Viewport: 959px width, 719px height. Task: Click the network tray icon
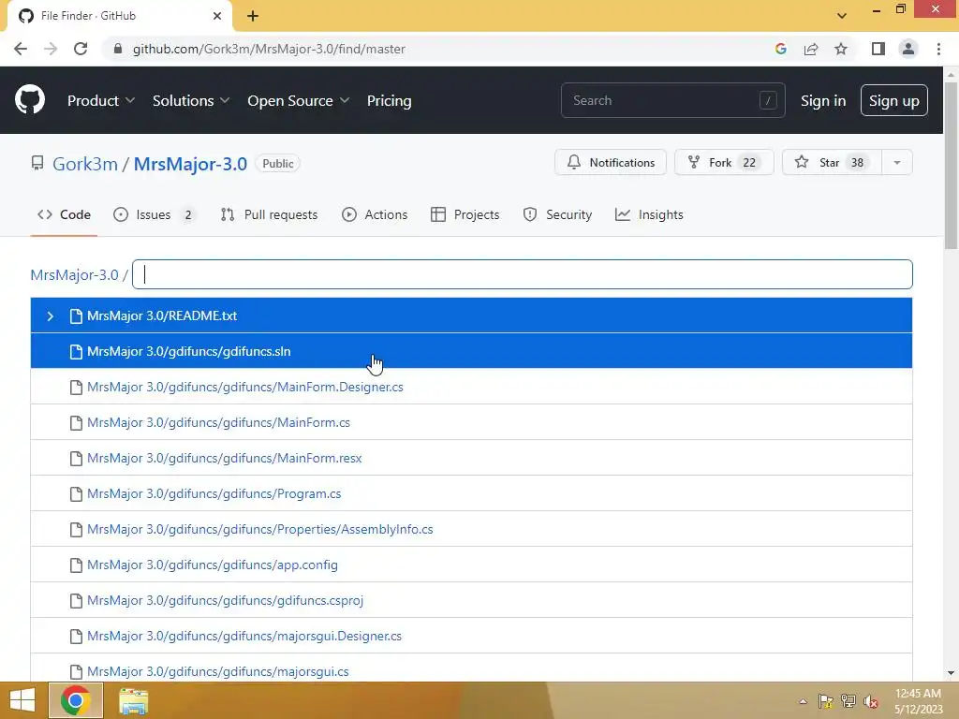848,701
